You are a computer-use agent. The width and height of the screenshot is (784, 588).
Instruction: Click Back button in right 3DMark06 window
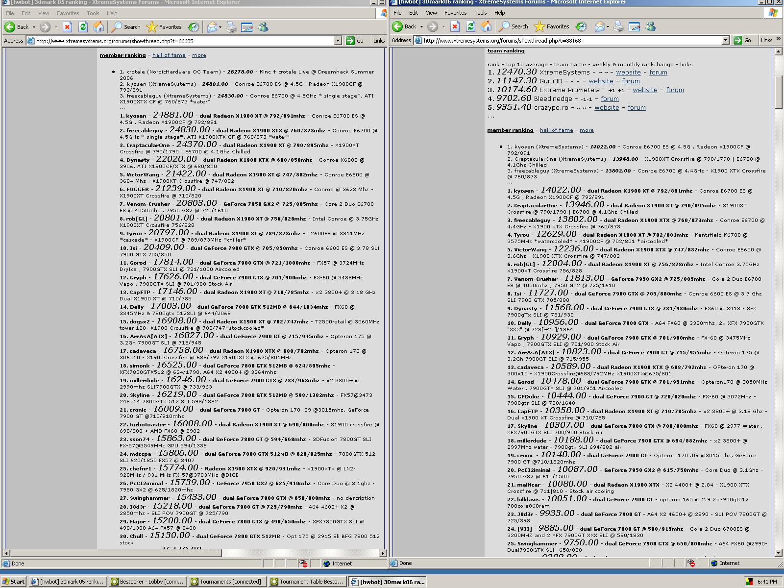point(404,26)
